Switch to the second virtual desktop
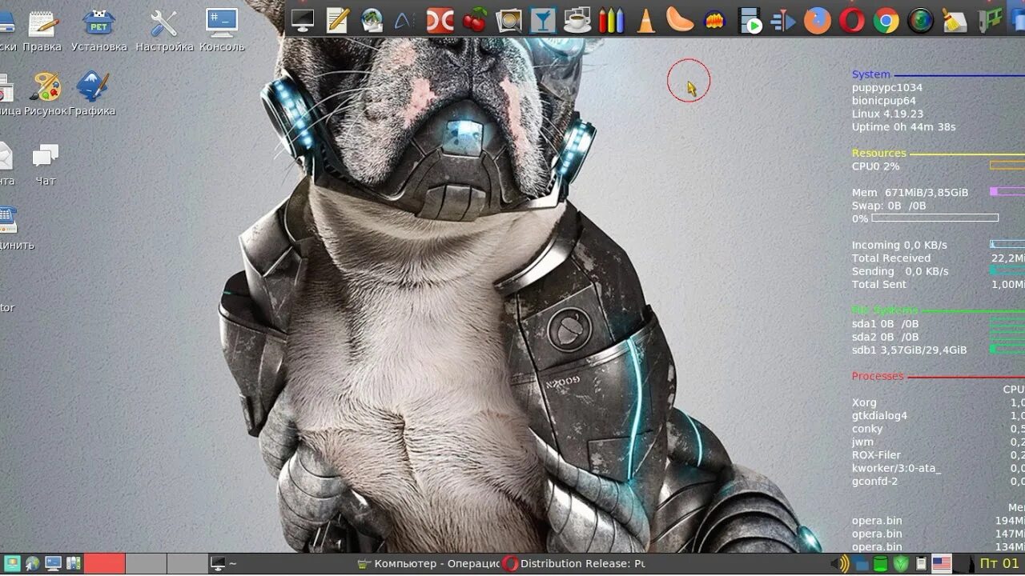 tap(147, 564)
